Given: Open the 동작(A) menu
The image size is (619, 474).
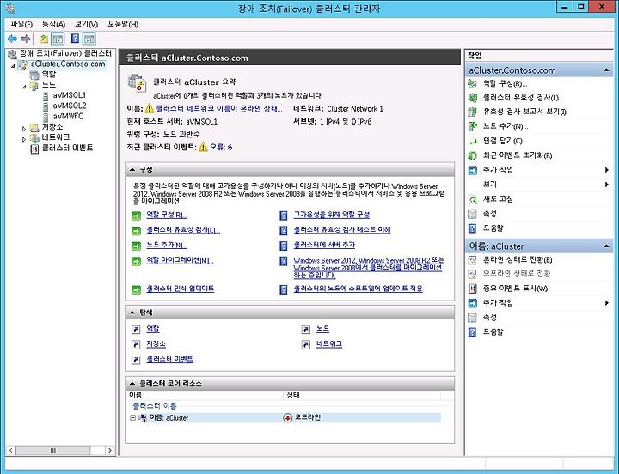Looking at the screenshot, I should [x=53, y=24].
